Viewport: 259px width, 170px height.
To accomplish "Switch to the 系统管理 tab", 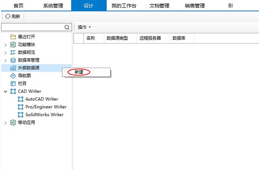I will click(x=53, y=6).
